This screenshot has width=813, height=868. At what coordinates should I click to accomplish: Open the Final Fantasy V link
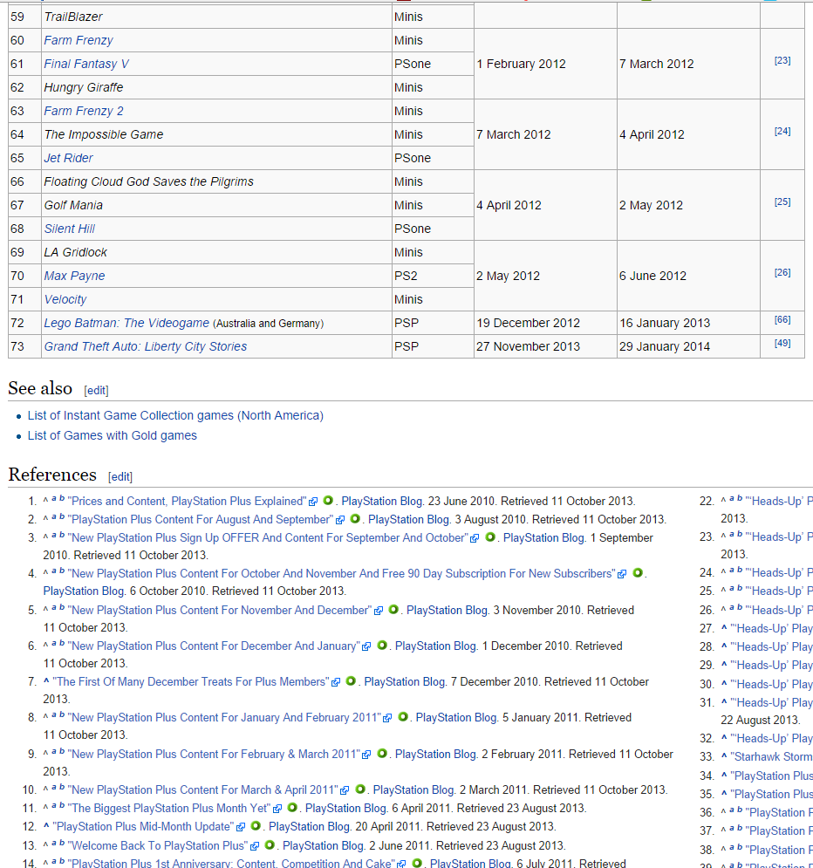[x=86, y=65]
